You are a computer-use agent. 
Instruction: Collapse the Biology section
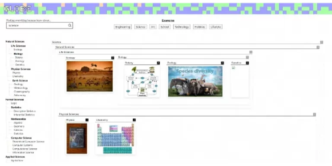[247, 57]
